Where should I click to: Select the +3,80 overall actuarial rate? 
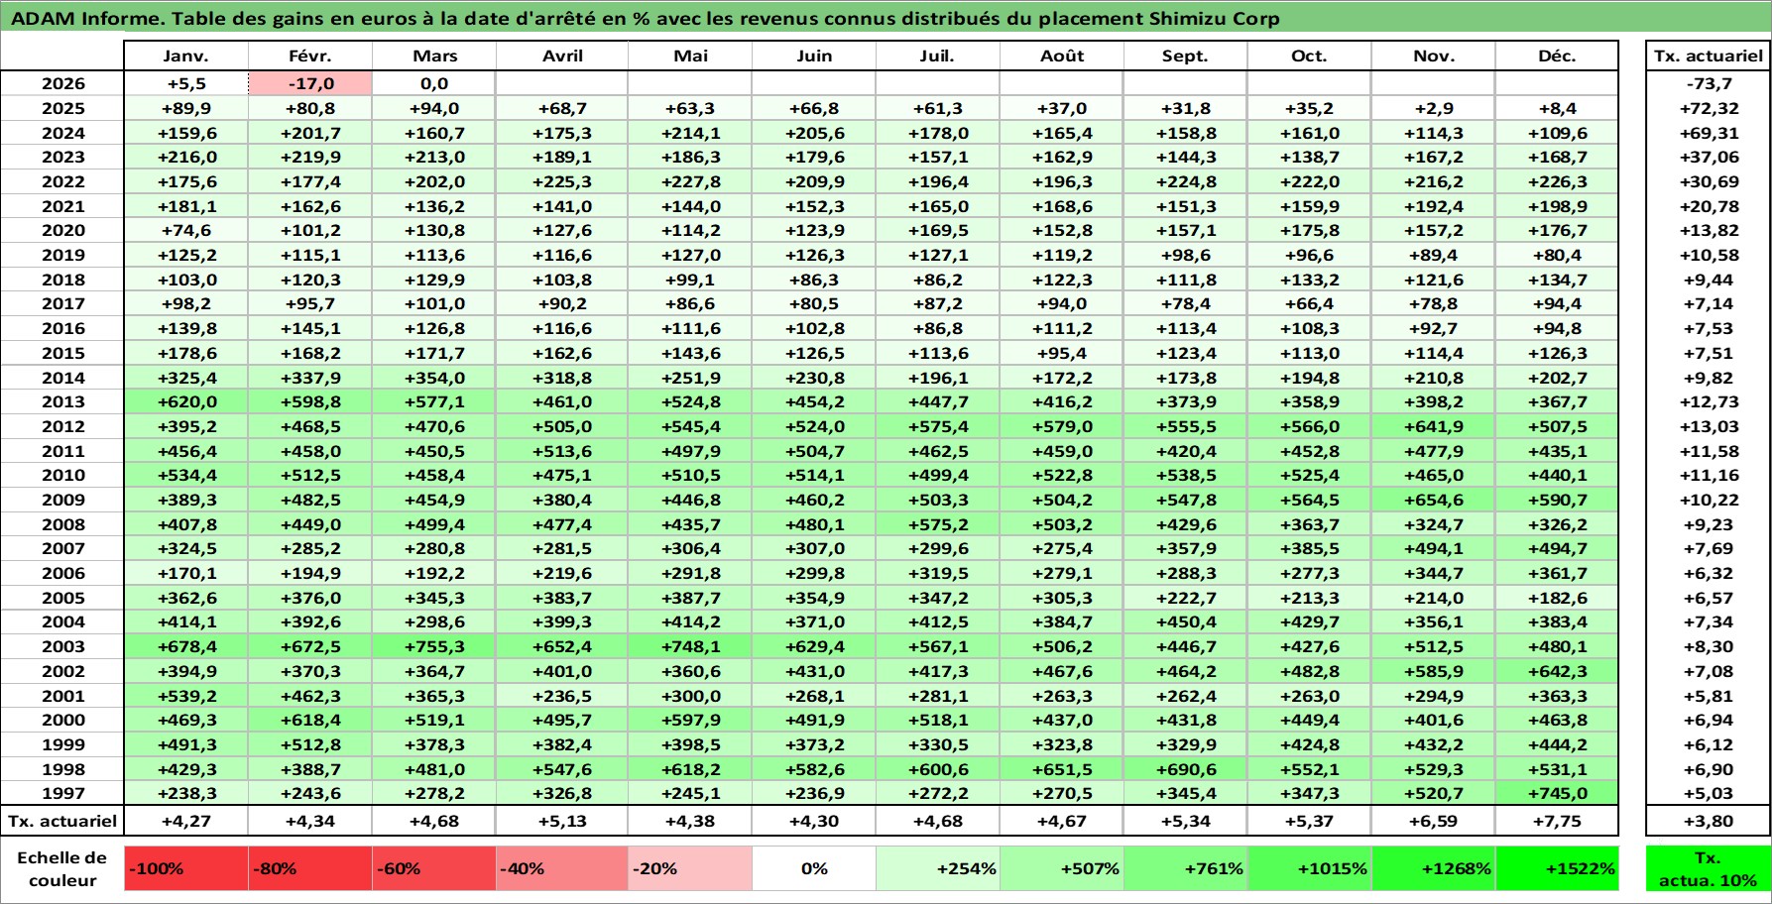pos(1708,821)
